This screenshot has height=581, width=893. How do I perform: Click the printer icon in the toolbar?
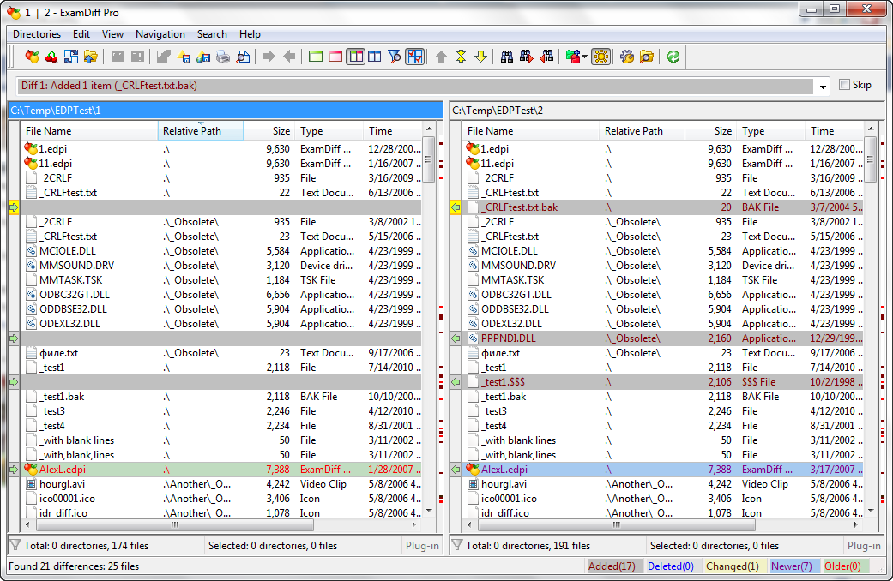coord(223,57)
